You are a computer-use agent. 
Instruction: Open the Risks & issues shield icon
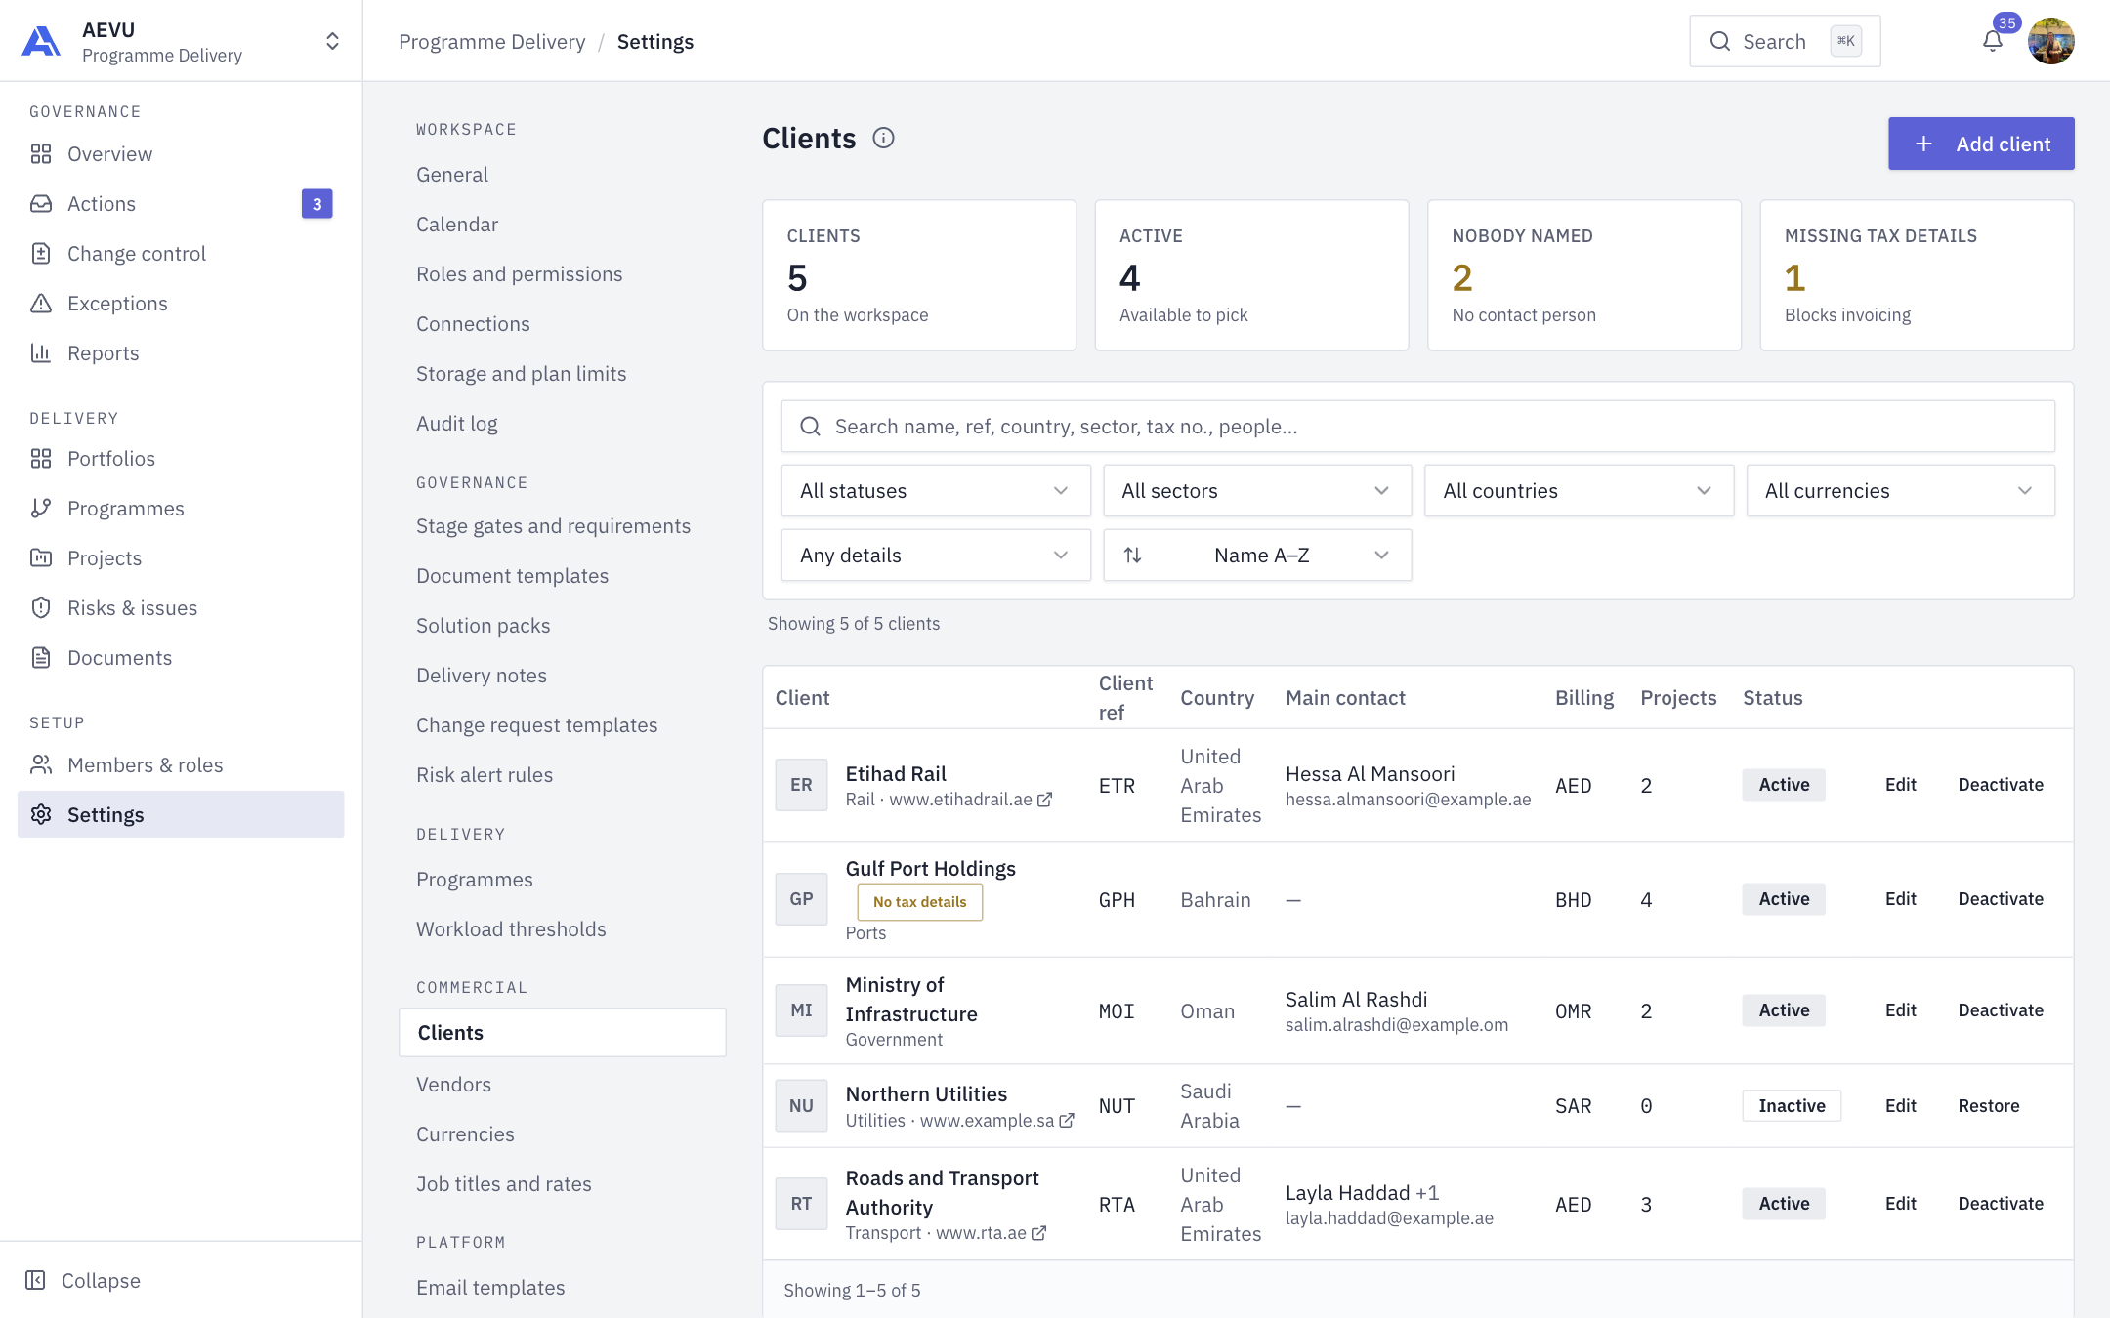click(41, 608)
